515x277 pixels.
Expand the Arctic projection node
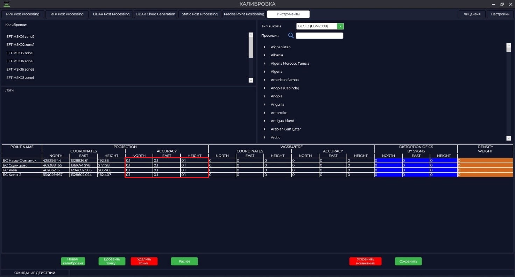click(x=264, y=137)
